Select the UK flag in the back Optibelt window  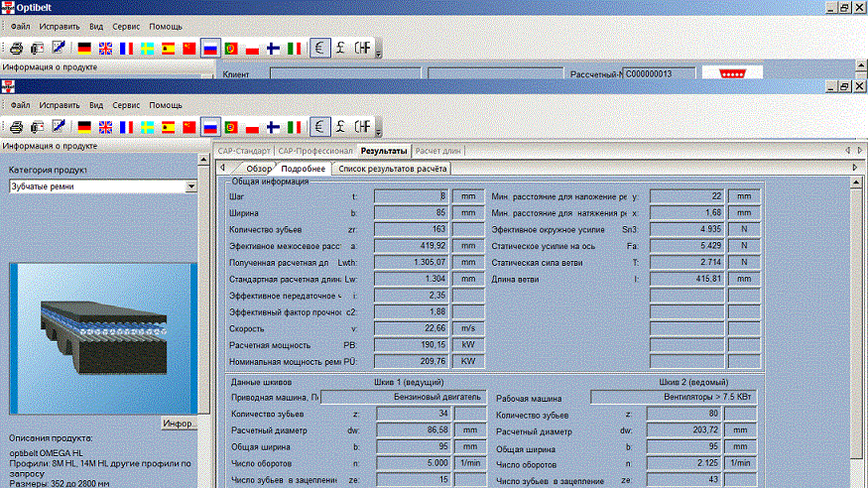[x=106, y=49]
